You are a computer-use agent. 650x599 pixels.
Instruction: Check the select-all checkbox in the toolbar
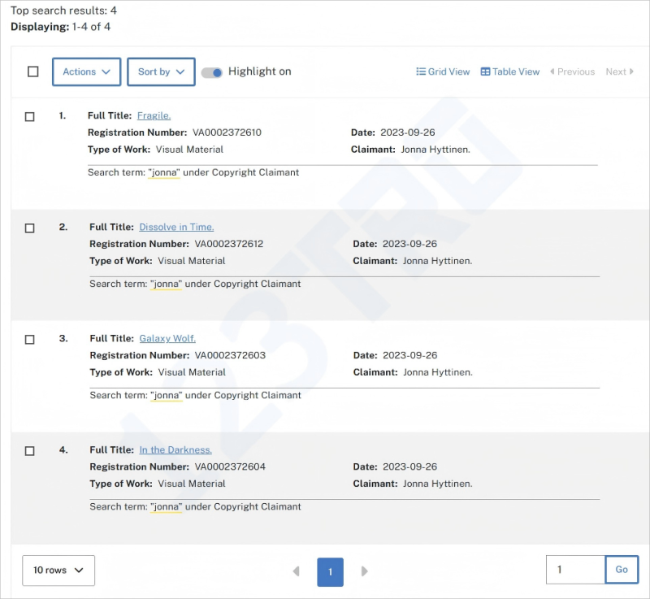[33, 72]
